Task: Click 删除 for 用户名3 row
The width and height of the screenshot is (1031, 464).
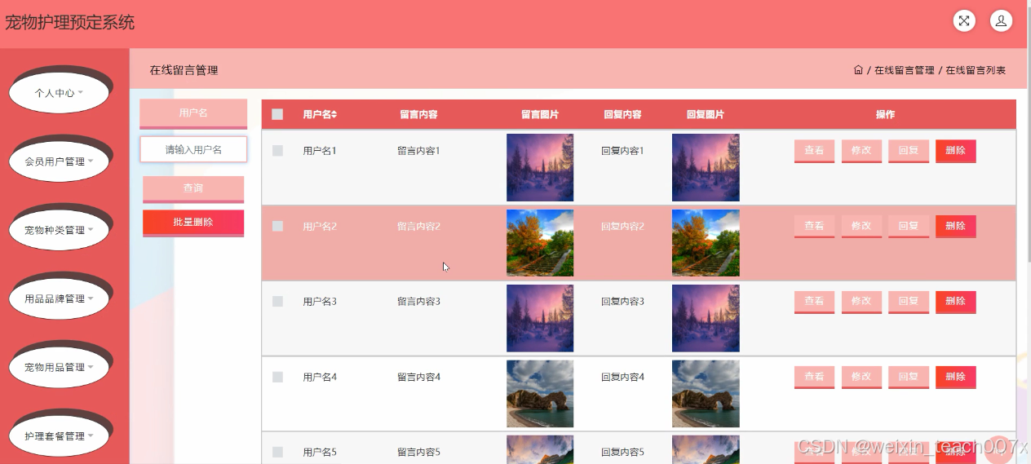Action: pyautogui.click(x=956, y=302)
